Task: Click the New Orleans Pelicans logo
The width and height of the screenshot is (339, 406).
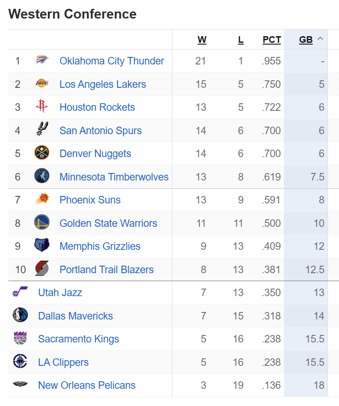Action: click(x=20, y=385)
